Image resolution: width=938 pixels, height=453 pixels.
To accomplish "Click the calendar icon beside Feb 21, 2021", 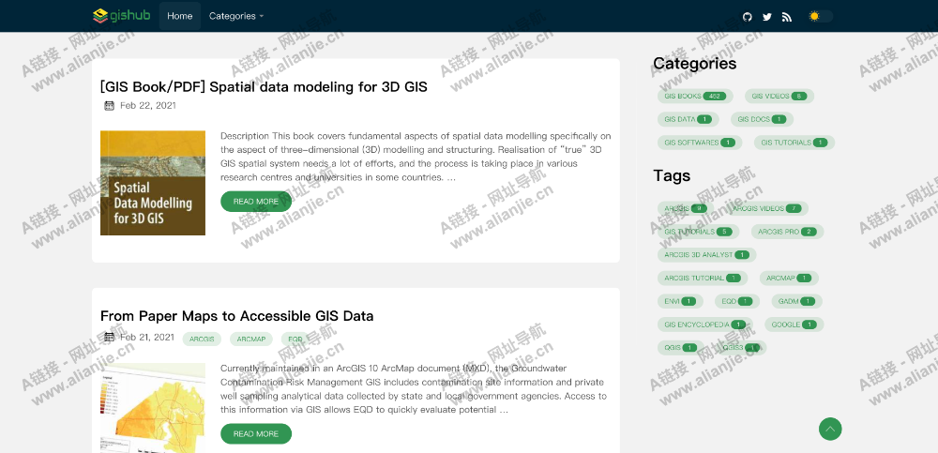I will [x=109, y=338].
